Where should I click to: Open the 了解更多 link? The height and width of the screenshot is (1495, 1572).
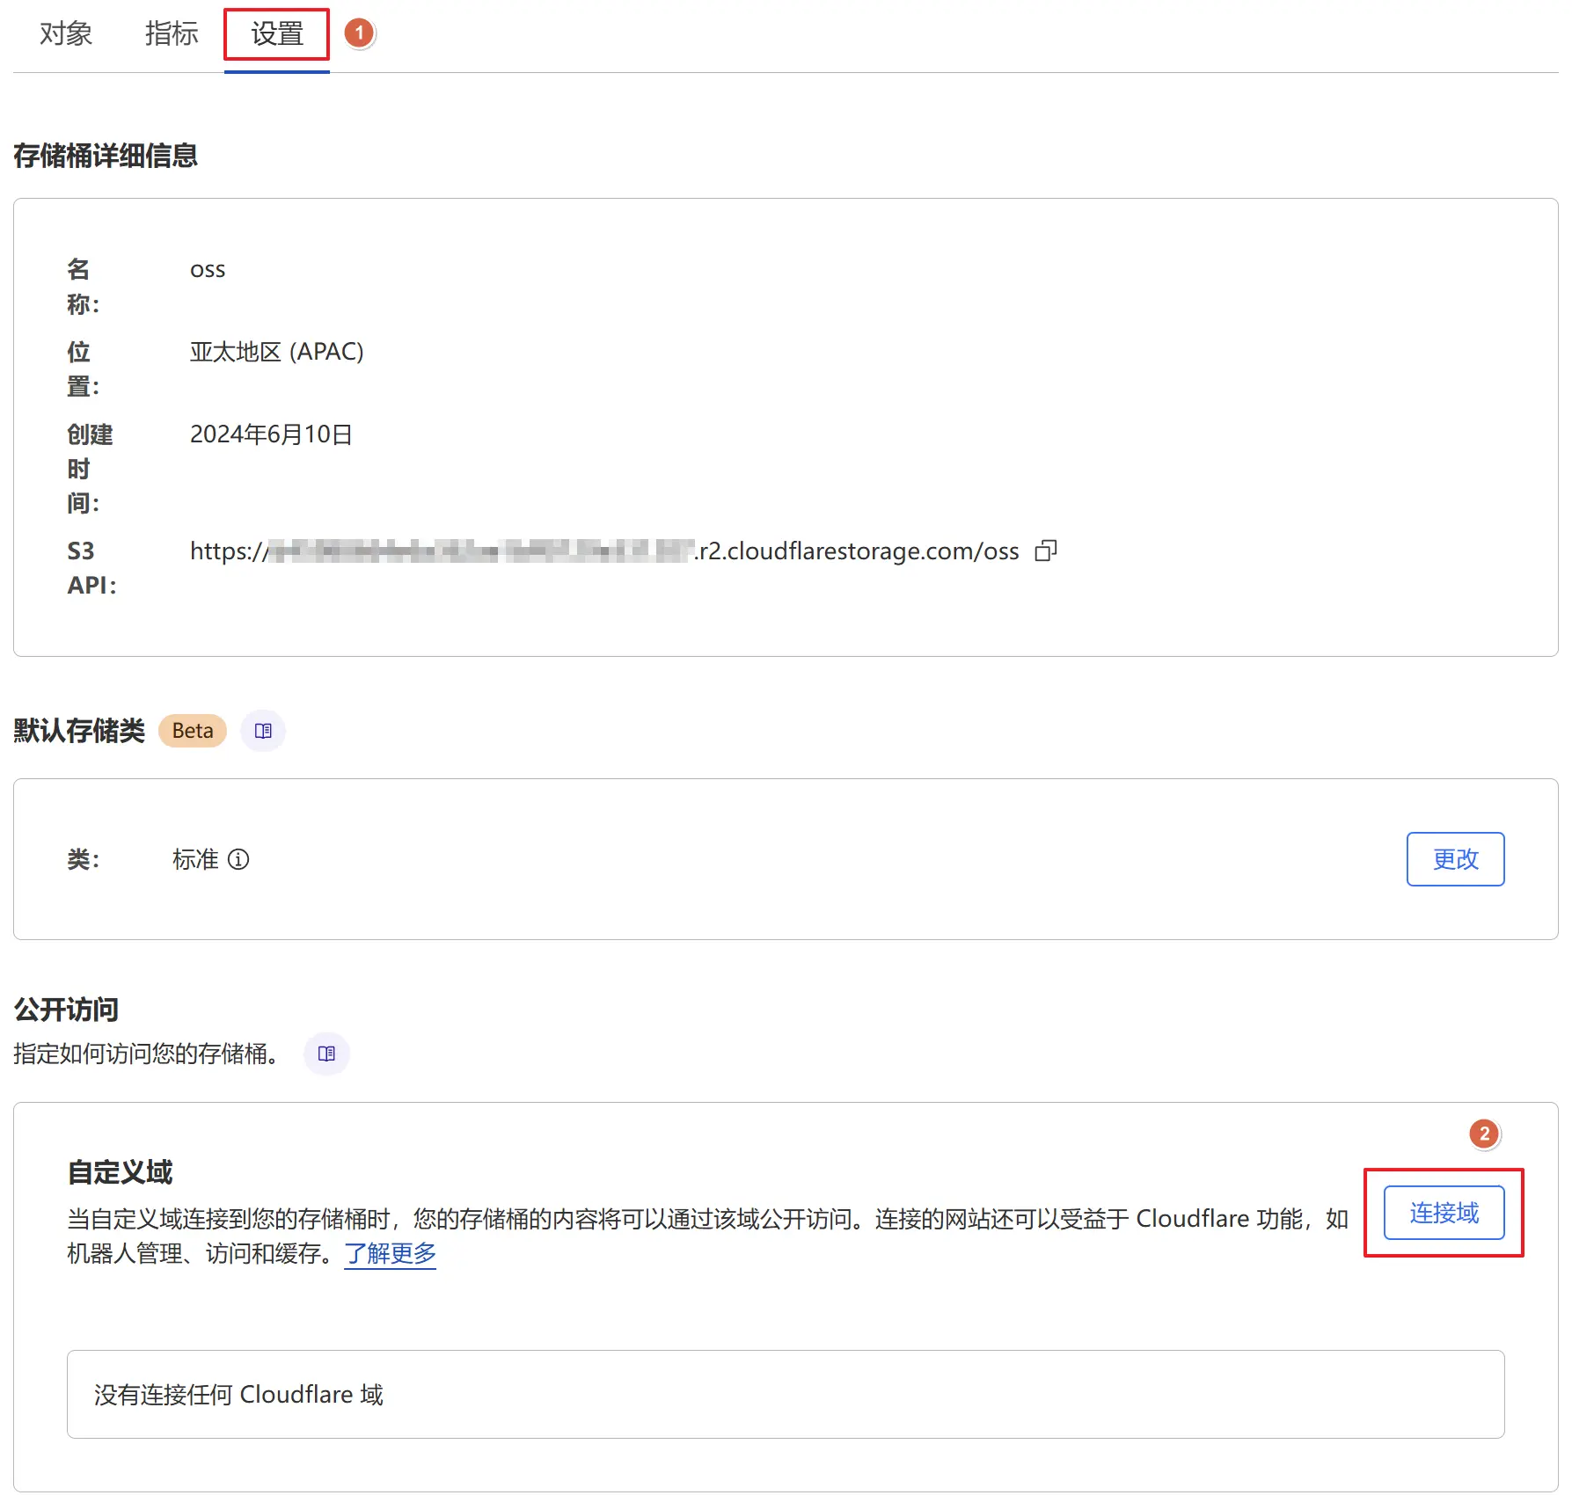pyautogui.click(x=390, y=1253)
